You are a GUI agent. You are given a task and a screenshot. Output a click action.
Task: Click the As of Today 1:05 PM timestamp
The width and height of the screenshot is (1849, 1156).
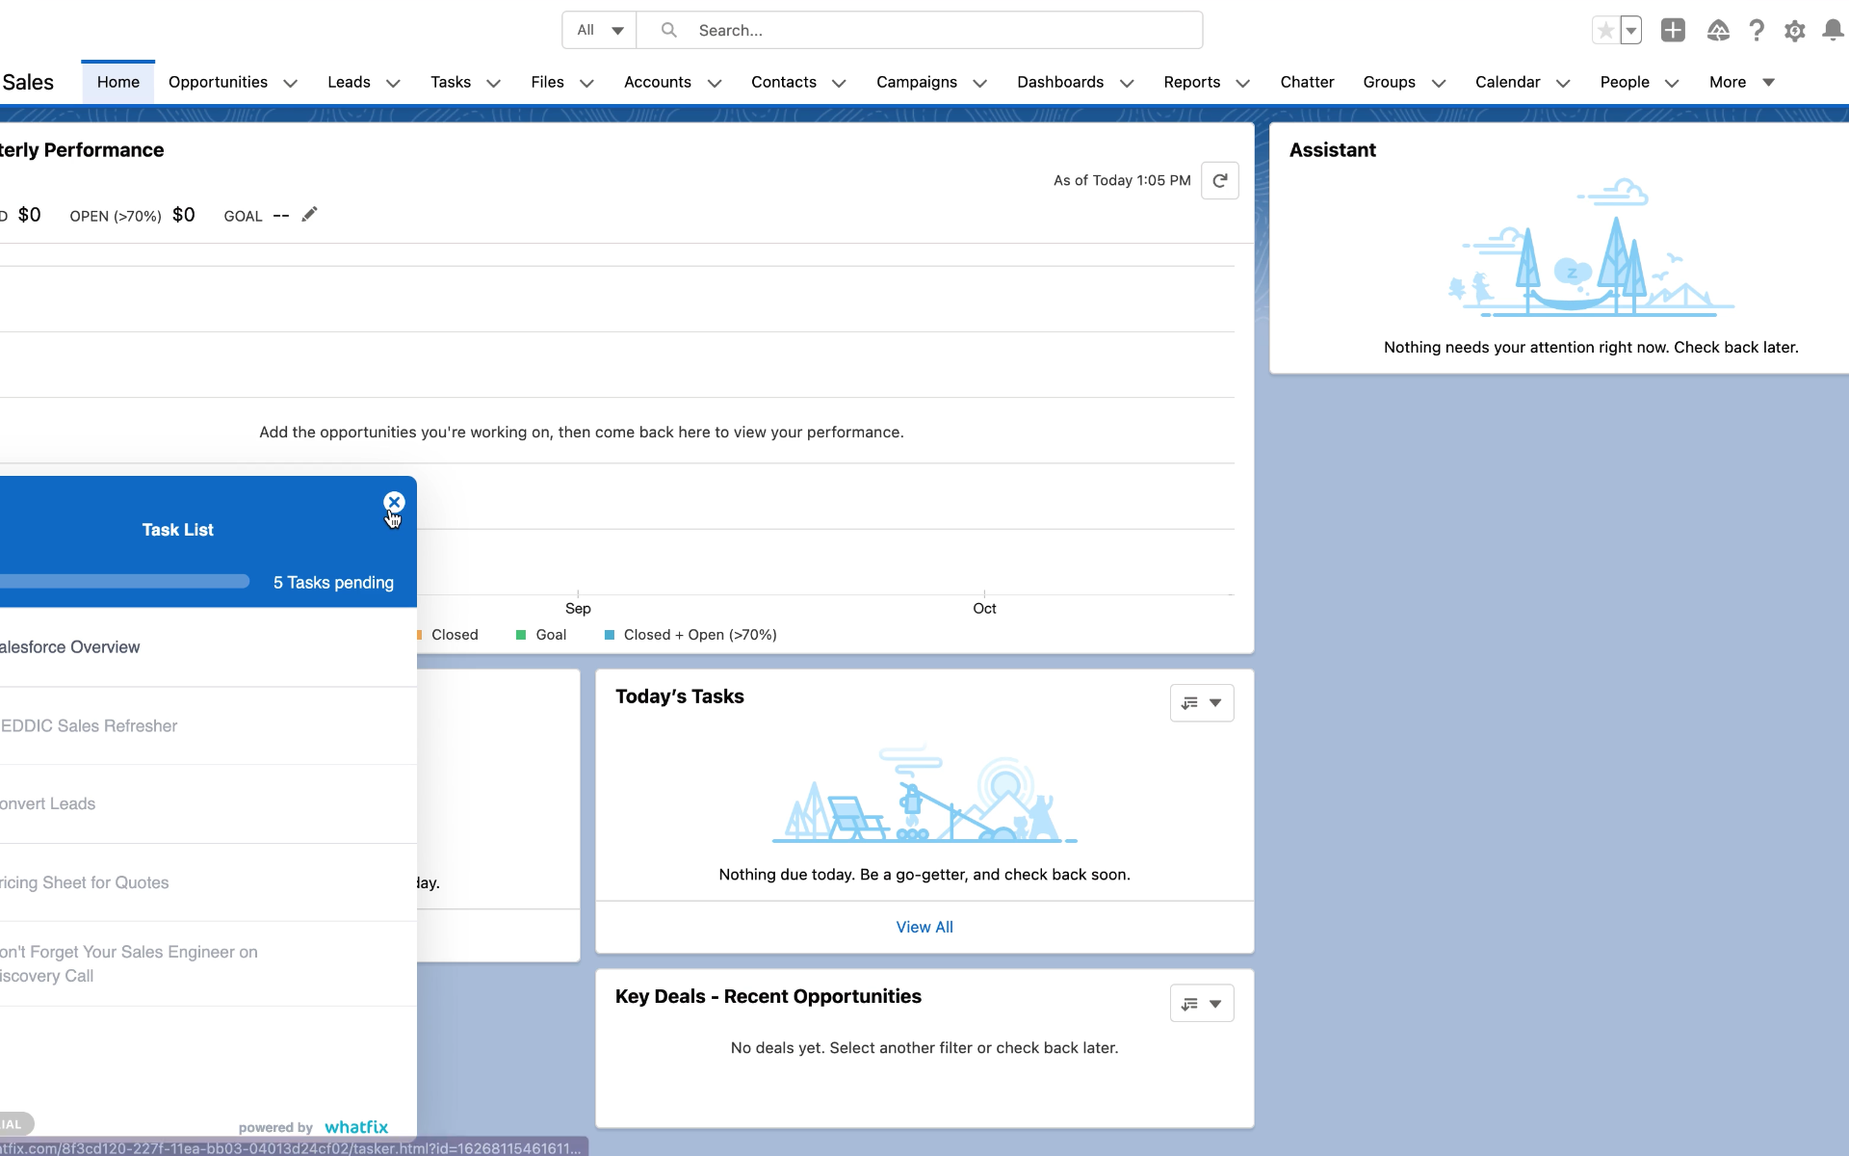[1122, 180]
